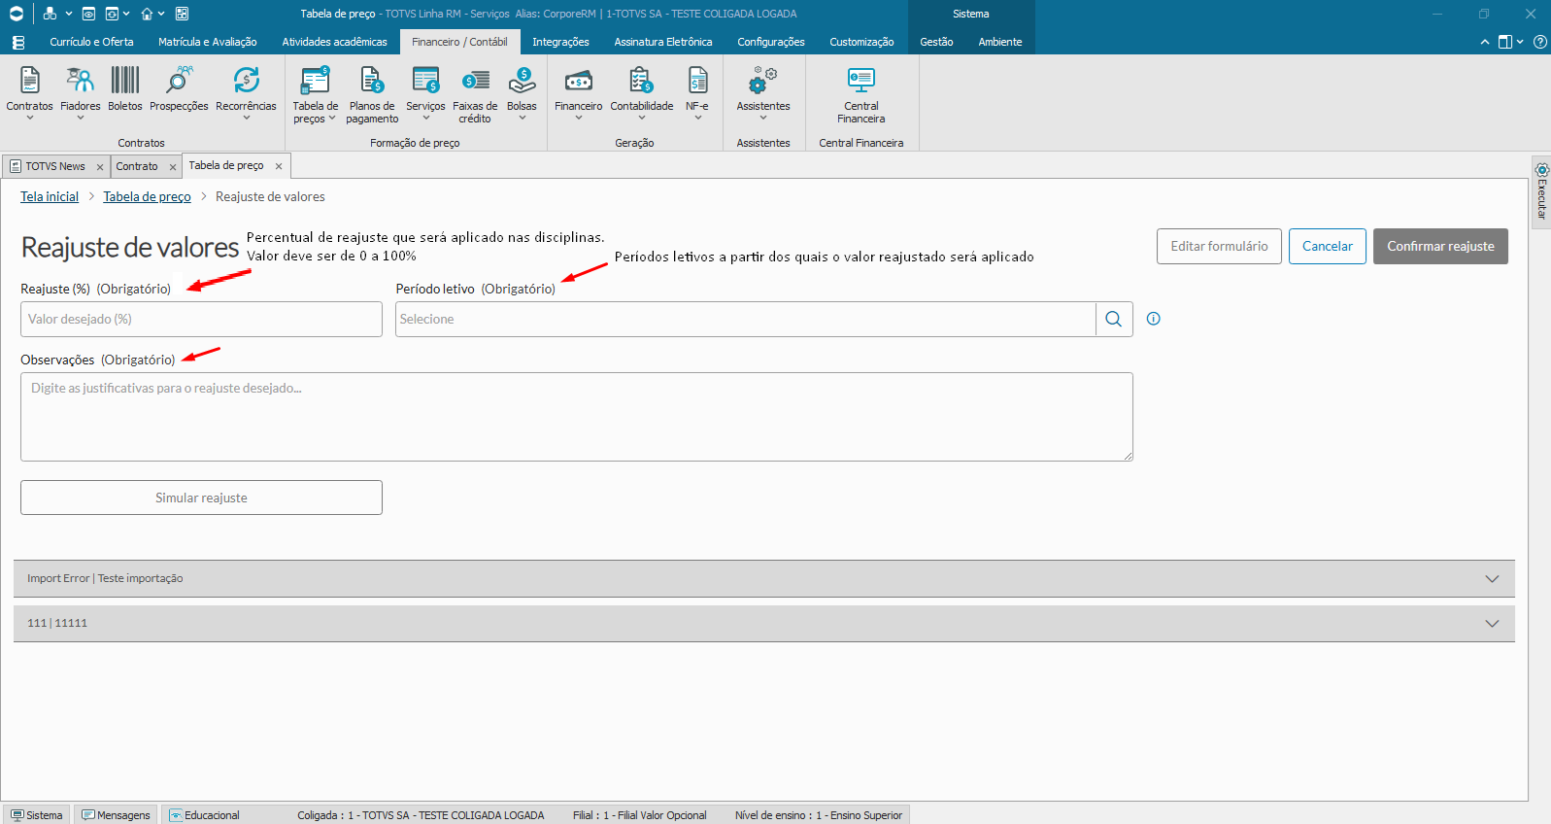Focus the Reajuste (%) value field
The image size is (1551, 824).
201,319
